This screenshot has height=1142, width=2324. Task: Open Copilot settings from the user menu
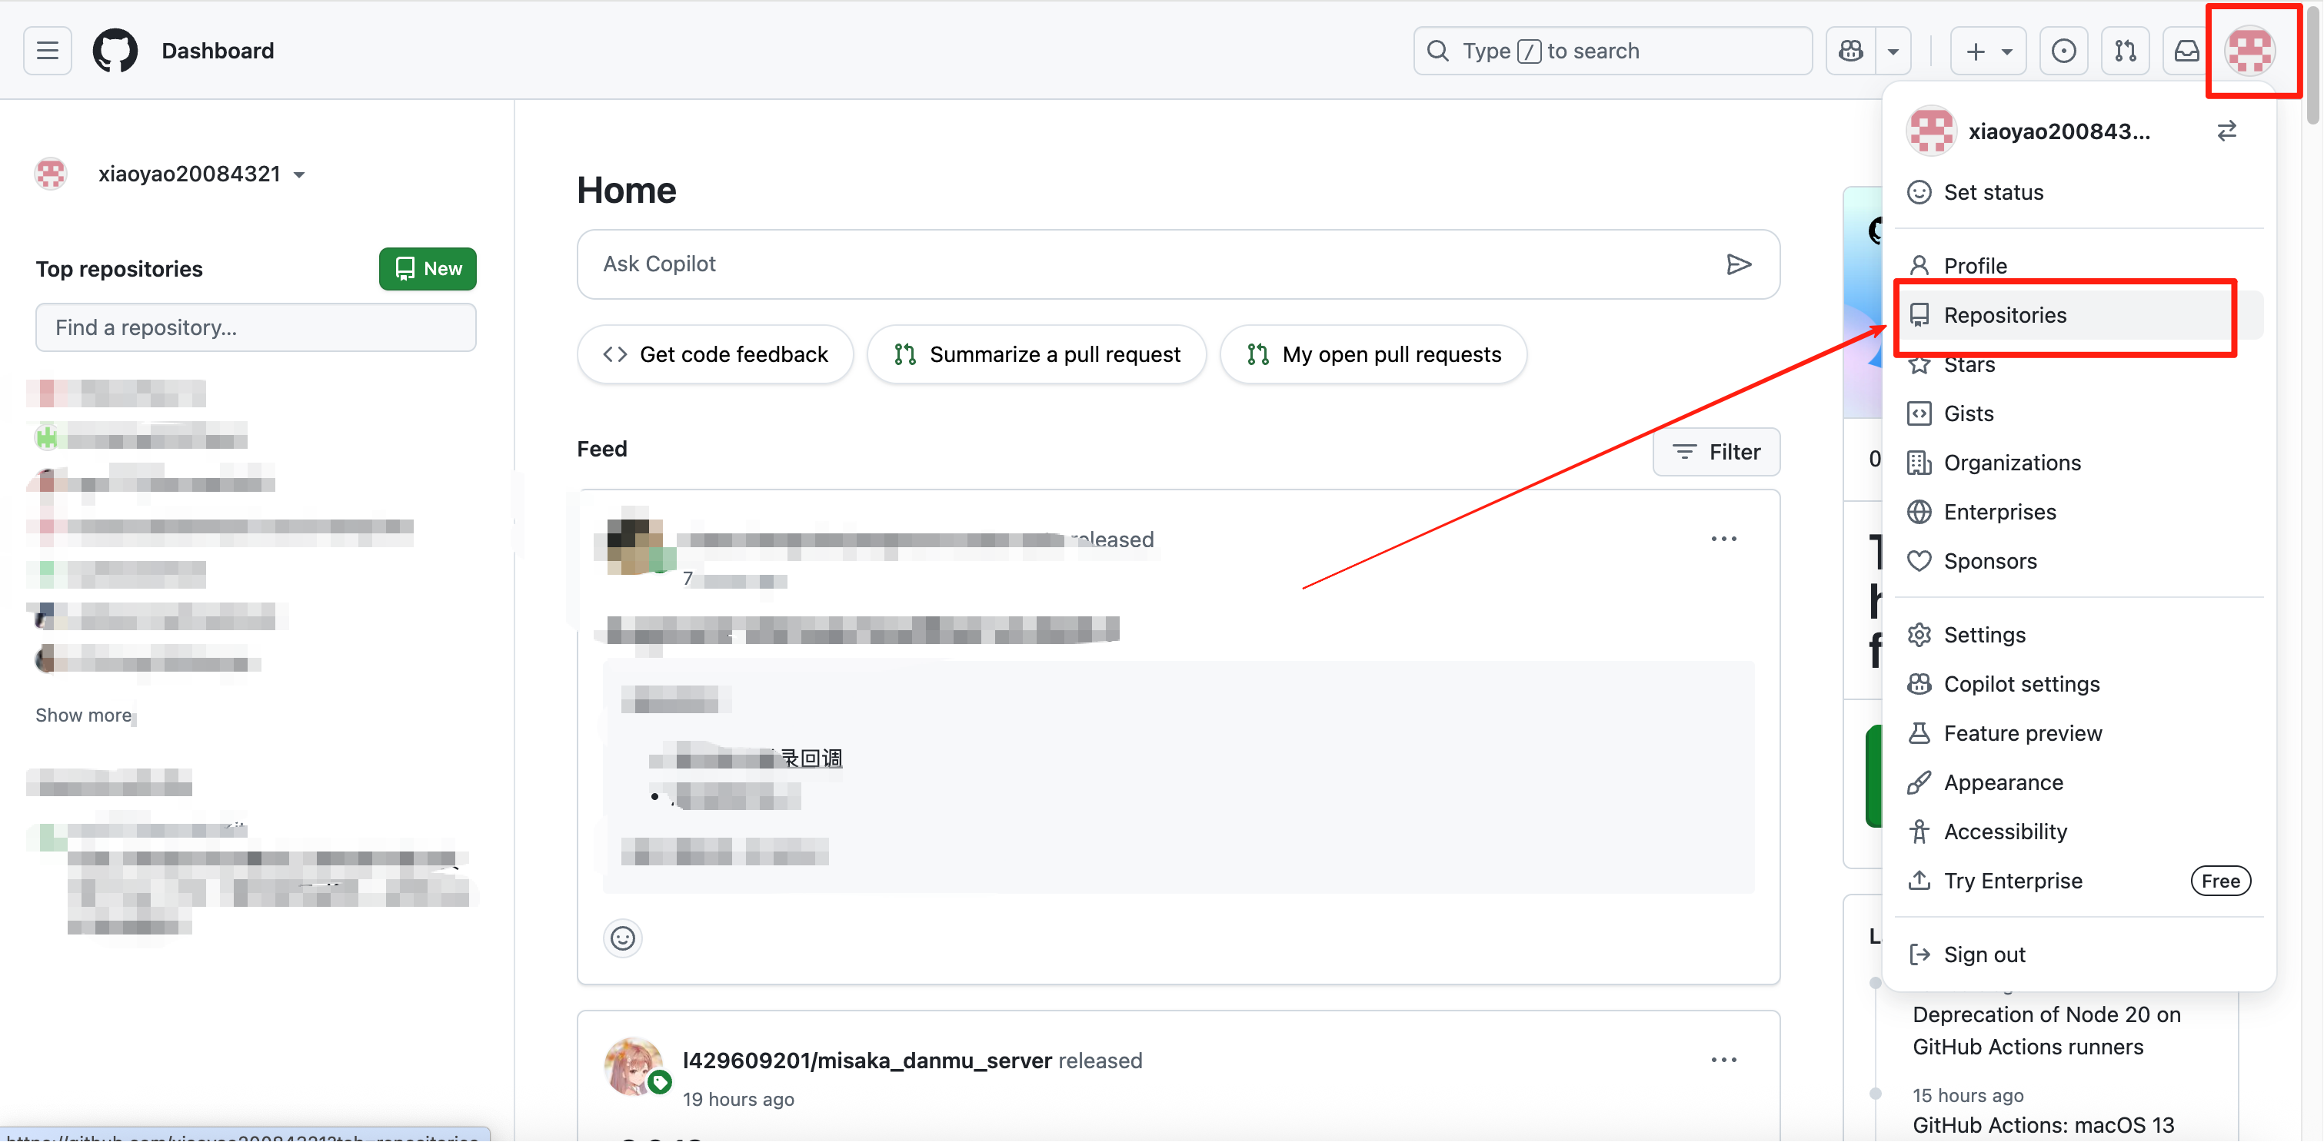pyautogui.click(x=2079, y=683)
